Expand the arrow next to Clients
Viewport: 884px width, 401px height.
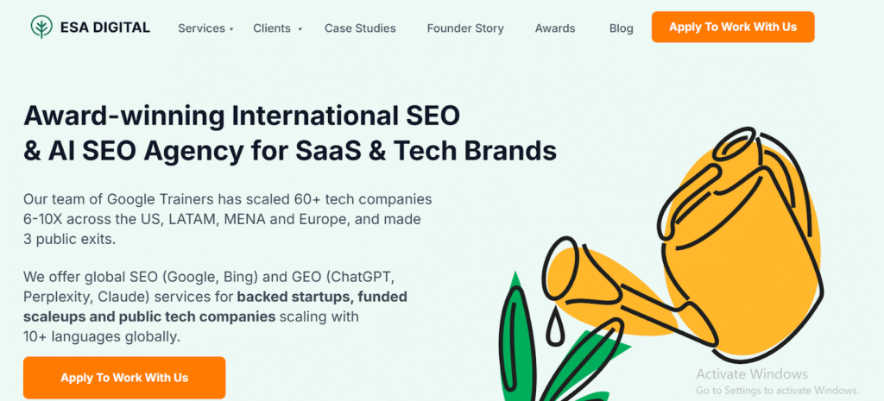click(300, 29)
